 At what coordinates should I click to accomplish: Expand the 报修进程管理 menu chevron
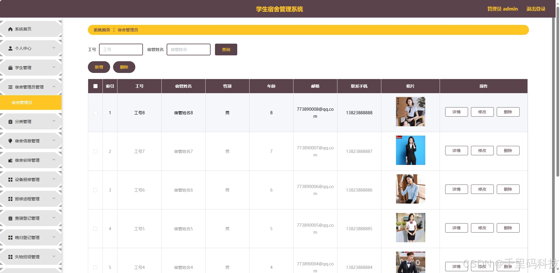pyautogui.click(x=54, y=198)
